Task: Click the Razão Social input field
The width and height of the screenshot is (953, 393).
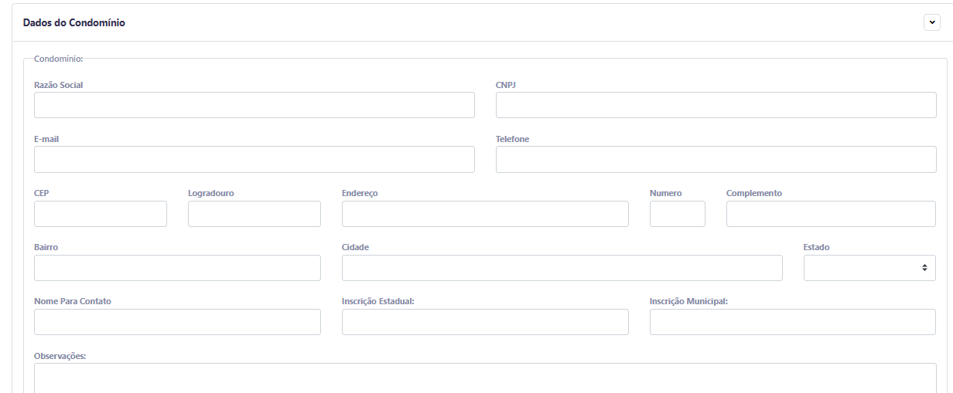Action: (254, 105)
